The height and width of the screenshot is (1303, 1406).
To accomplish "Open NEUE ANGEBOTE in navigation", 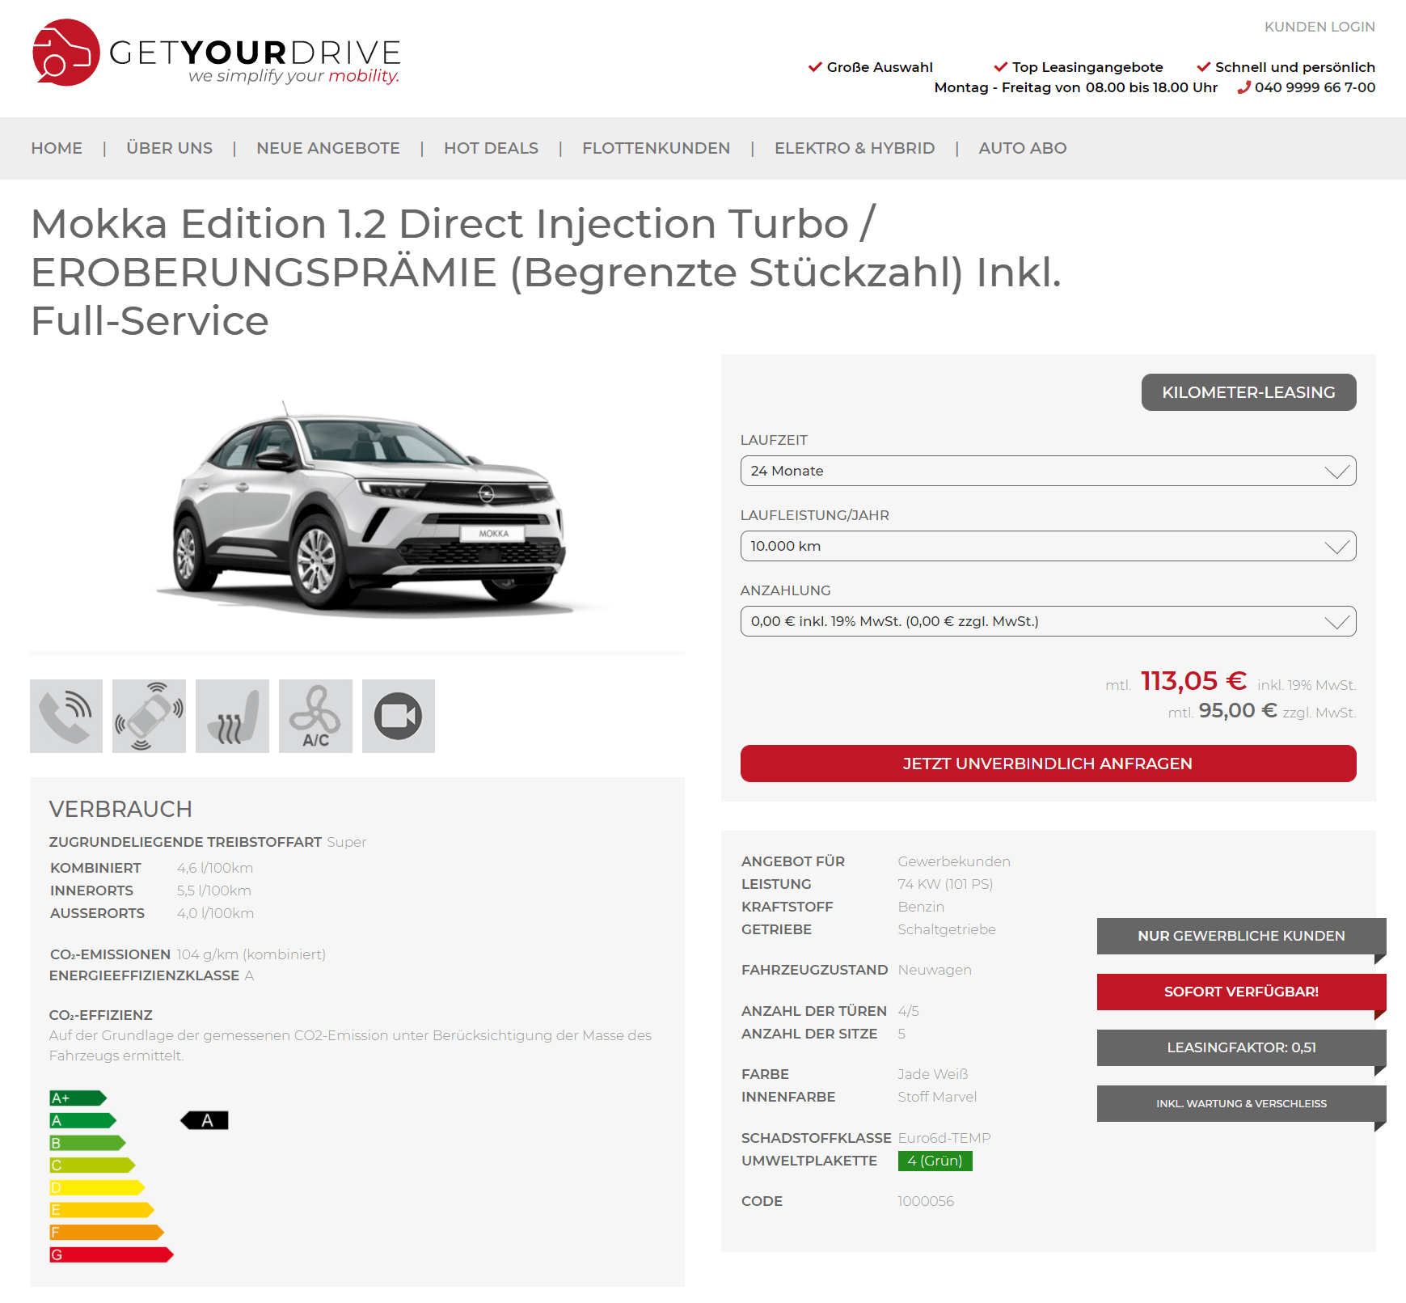I will (x=328, y=148).
